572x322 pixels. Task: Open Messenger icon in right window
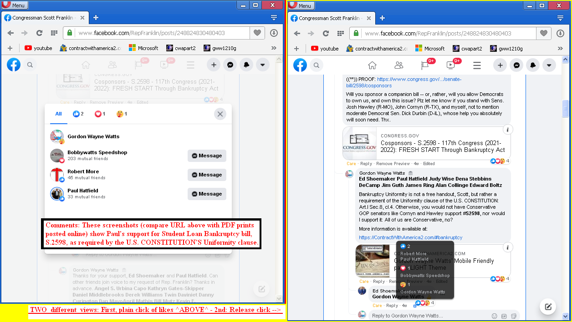[516, 65]
